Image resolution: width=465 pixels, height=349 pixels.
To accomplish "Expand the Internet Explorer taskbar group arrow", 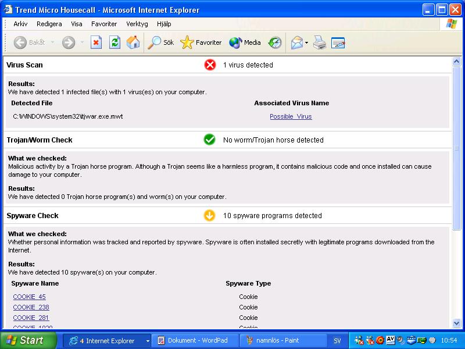I will pyautogui.click(x=148, y=341).
